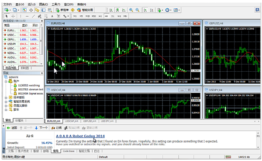Click the new order toolbar button
The width and height of the screenshot is (262, 161).
click(62, 10)
